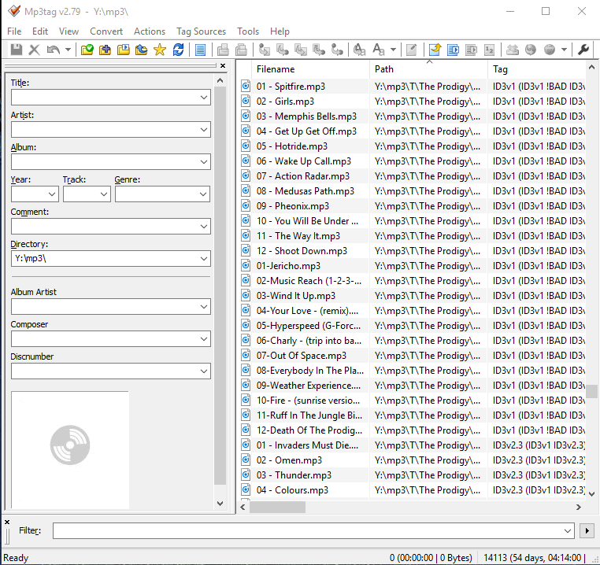
Task: Click the cover art placeholder disc image
Action: (70, 445)
